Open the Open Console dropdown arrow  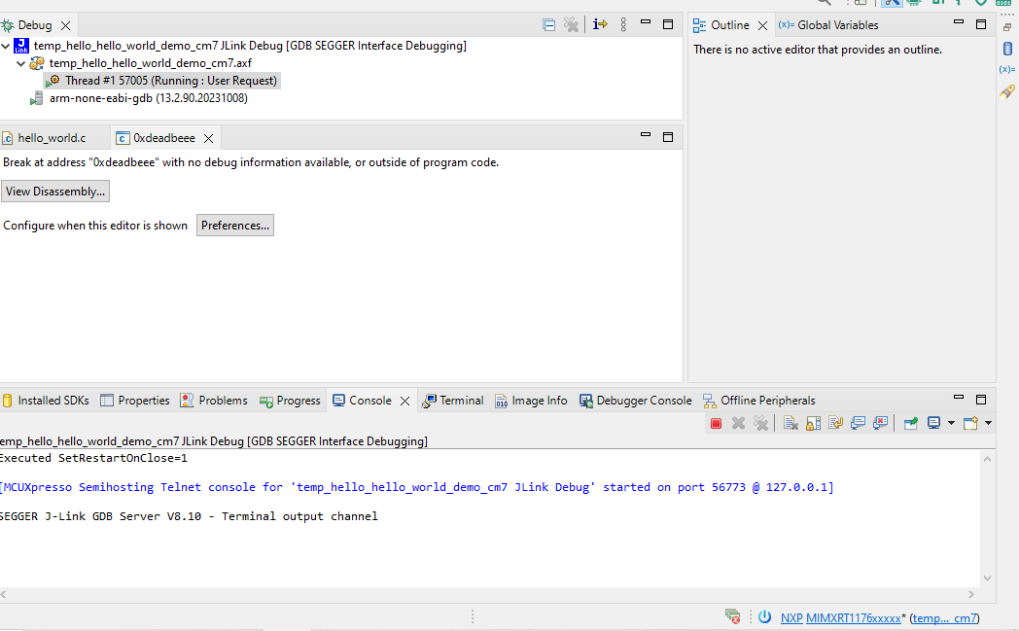[989, 423]
